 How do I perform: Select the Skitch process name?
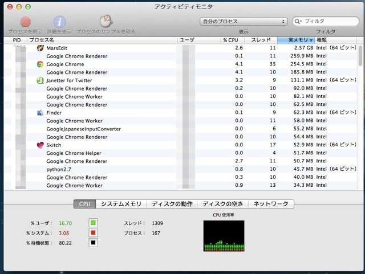click(54, 145)
